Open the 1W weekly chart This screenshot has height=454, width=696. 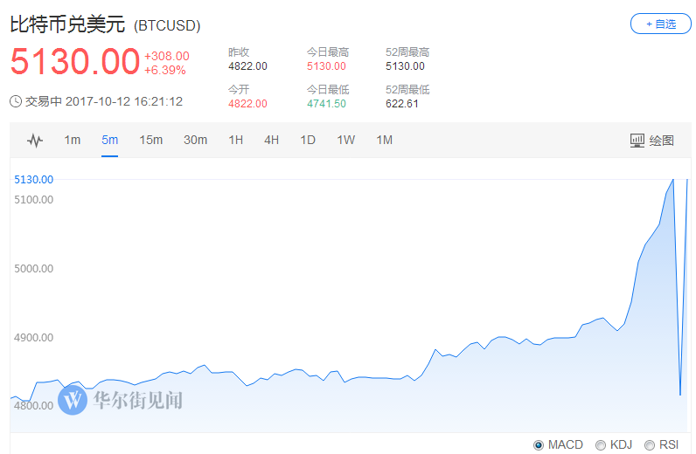(345, 141)
